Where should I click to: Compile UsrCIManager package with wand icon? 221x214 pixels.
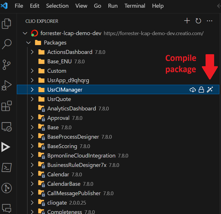point(210,90)
